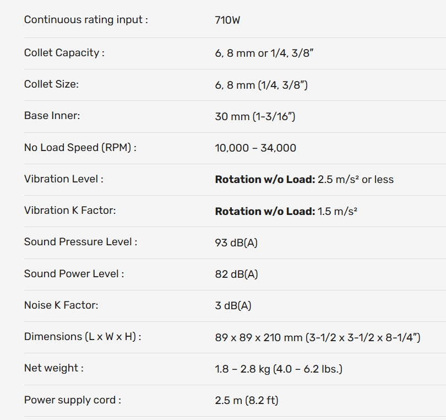Select the "93 dB(A)" value
Screen dimensions: 446x420
(236, 243)
